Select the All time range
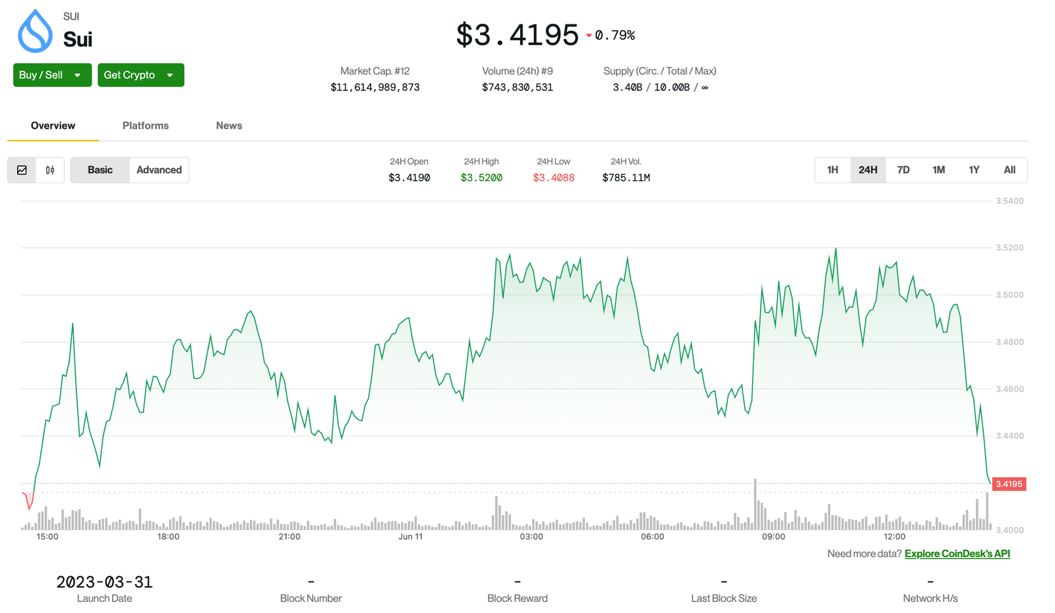Viewport: 1055px width, 613px height. 1009,169
